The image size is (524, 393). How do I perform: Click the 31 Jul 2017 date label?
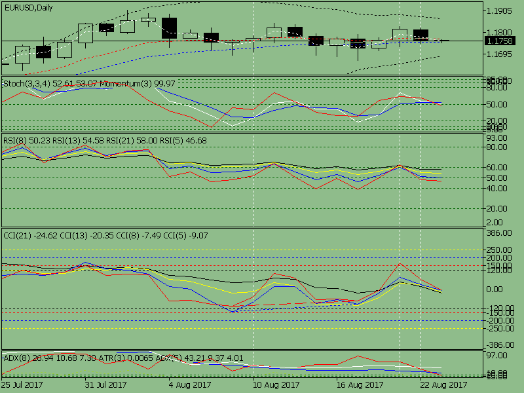(105, 385)
